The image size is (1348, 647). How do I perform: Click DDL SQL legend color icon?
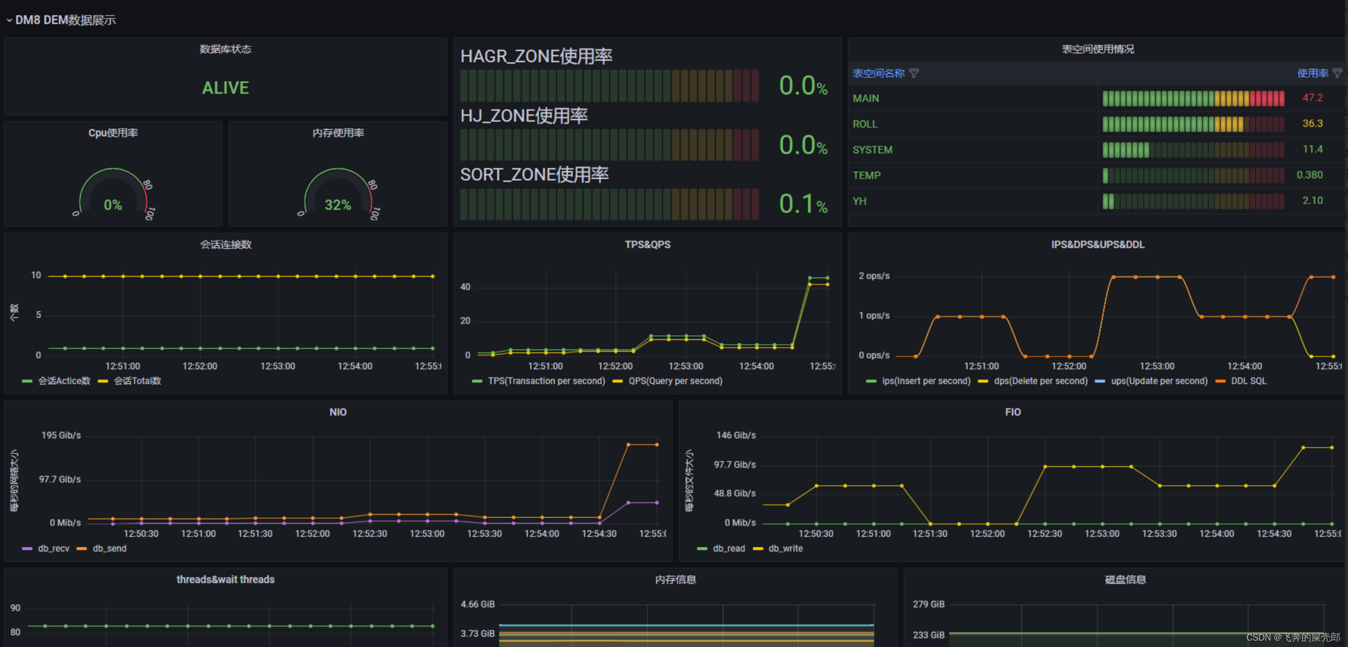point(1221,382)
